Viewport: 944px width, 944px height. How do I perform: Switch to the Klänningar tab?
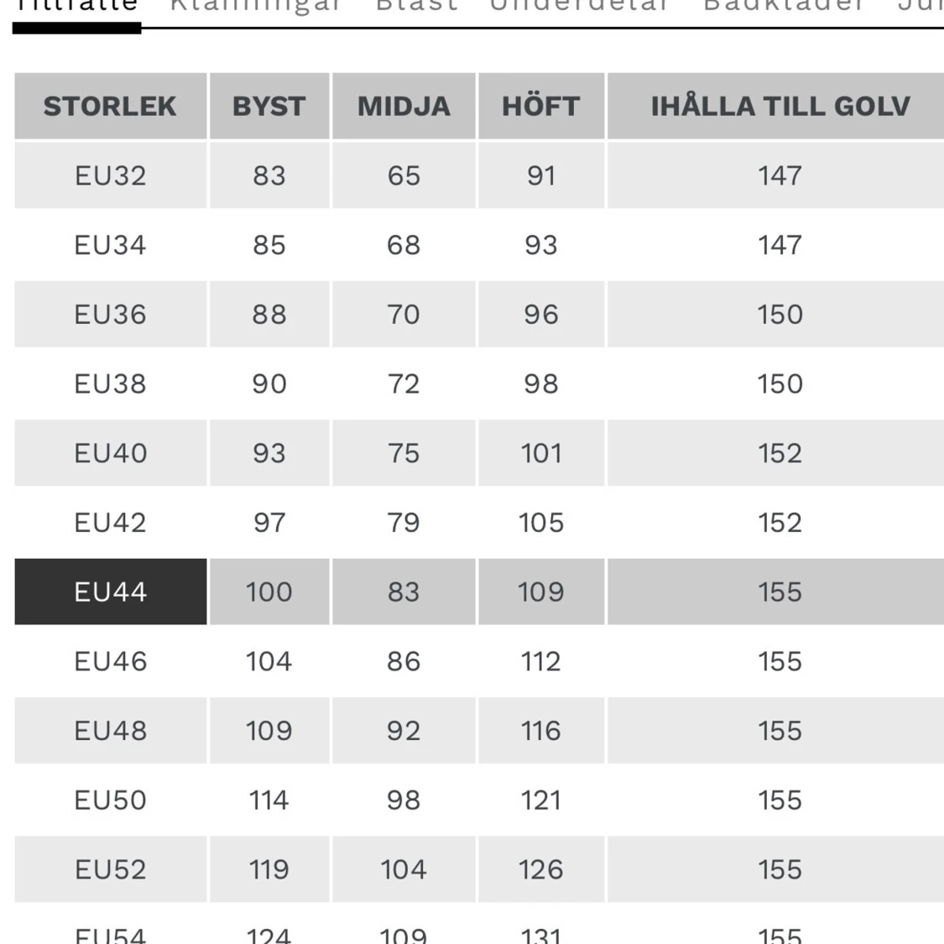pyautogui.click(x=256, y=6)
